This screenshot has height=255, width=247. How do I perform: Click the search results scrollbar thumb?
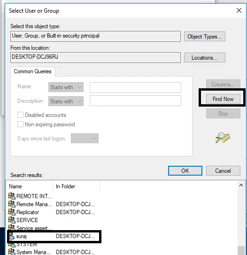(x=241, y=251)
